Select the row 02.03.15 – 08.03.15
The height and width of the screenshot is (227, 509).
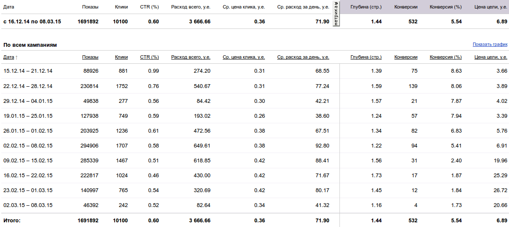point(255,205)
